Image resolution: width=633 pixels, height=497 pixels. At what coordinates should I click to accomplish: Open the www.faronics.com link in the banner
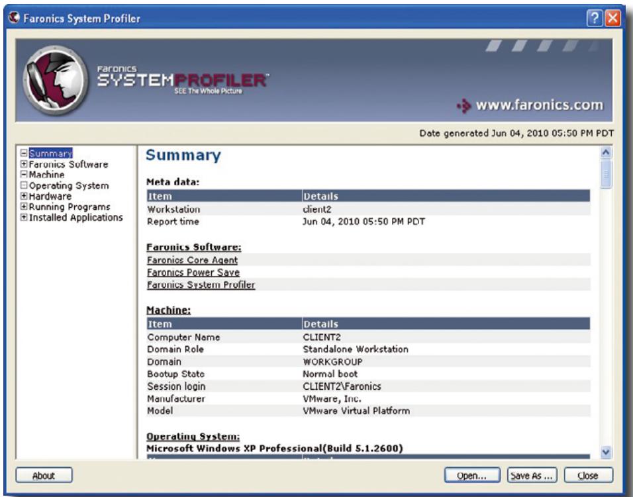pyautogui.click(x=540, y=105)
